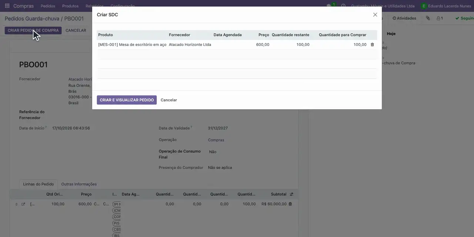Close the Criar SDC dialog

pyautogui.click(x=375, y=15)
